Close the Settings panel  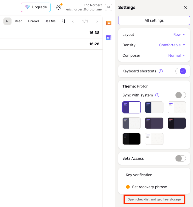pos(185,7)
